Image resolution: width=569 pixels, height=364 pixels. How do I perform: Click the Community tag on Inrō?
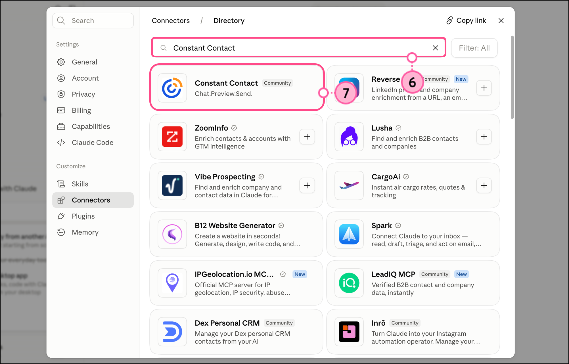pyautogui.click(x=405, y=323)
